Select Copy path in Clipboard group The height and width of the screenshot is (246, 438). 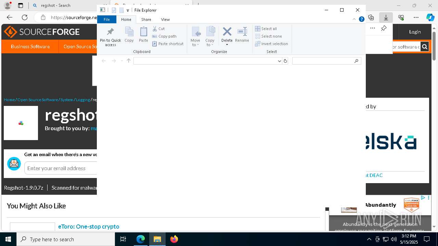click(x=164, y=36)
